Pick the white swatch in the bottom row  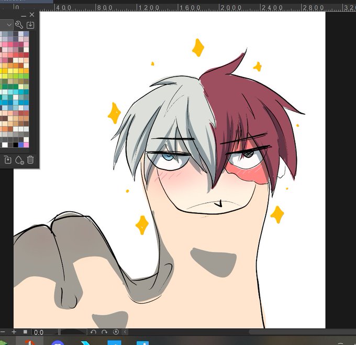coord(5,145)
